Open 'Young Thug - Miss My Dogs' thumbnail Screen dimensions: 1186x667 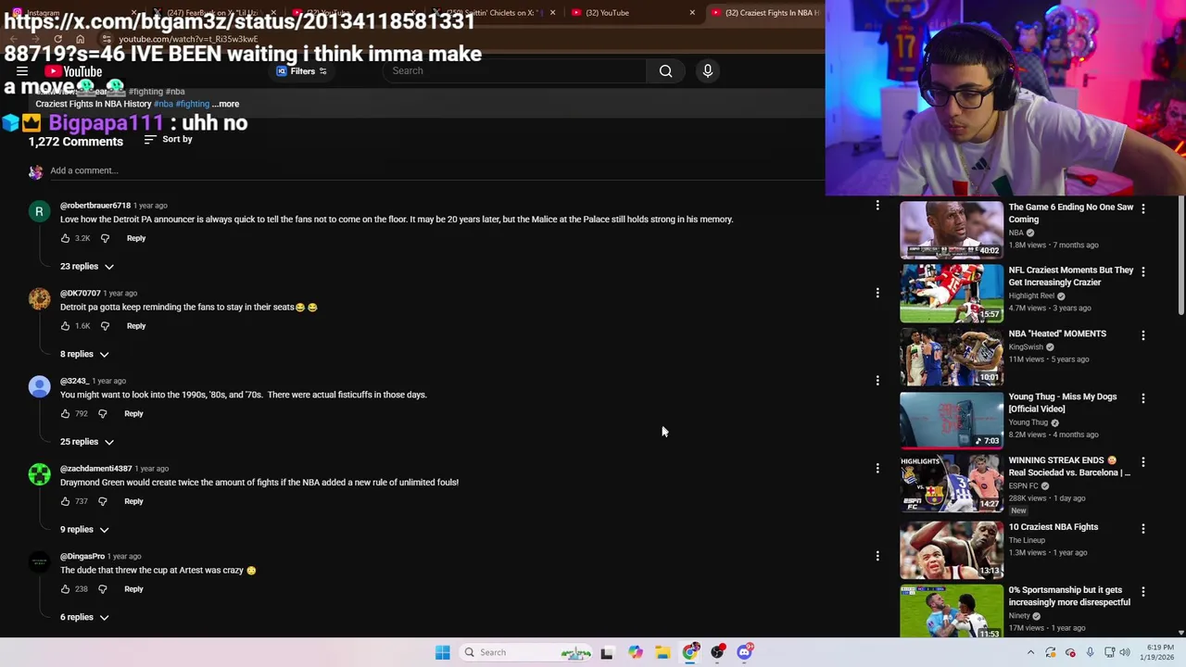click(952, 420)
